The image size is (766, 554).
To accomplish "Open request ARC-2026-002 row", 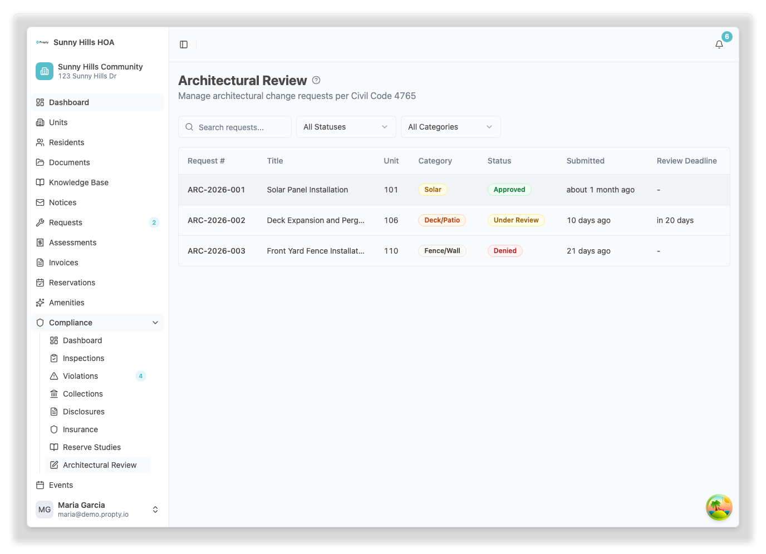I will click(x=217, y=220).
